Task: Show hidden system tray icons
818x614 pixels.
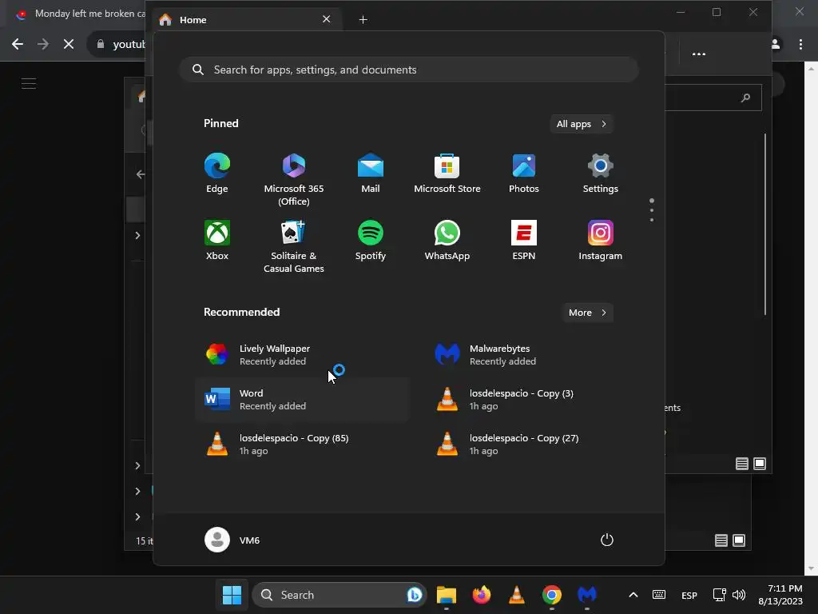Action: point(633,595)
